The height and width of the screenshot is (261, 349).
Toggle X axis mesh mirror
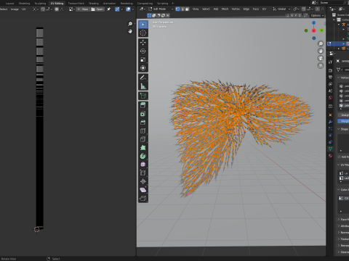click(292, 15)
